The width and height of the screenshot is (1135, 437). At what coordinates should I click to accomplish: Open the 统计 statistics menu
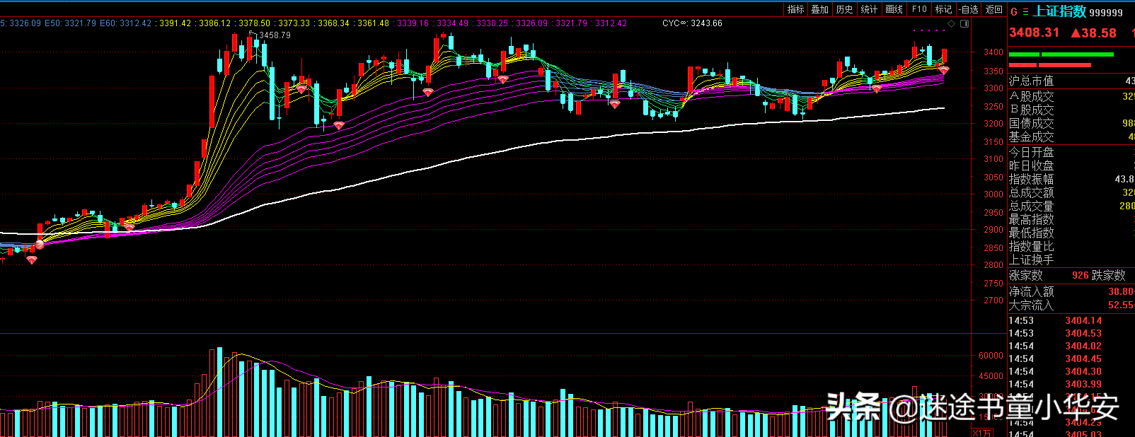pos(870,9)
